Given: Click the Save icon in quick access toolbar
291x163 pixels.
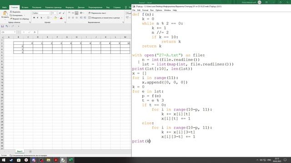Looking at the screenshot, I should (2, 26).
